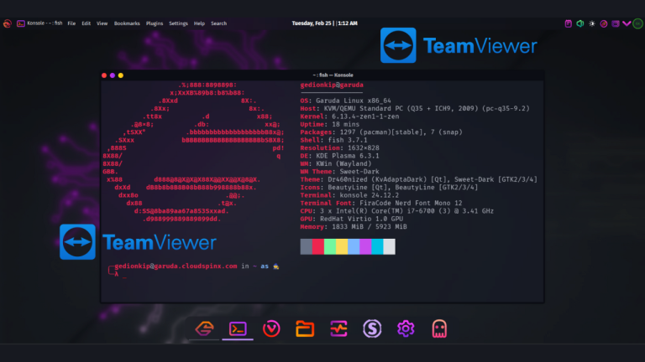Image resolution: width=645 pixels, height=362 pixels.
Task: Open the green volume speaker tray icon
Action: [x=580, y=23]
